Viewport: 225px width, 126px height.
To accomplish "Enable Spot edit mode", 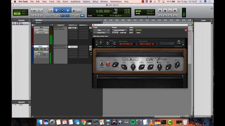I will tap(24, 11).
